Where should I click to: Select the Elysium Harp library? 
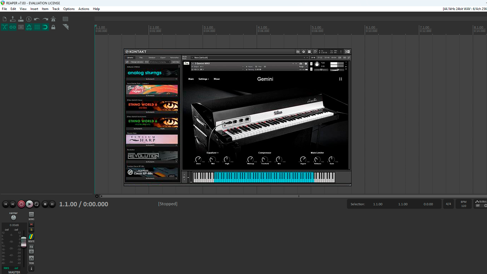click(152, 139)
